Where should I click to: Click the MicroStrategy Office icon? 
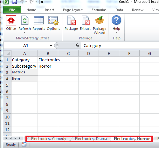pyautogui.click(x=11, y=20)
